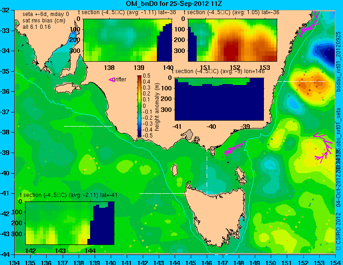343x265 pixels.
Task: Click the bottom axis longitude label 154
Action: pyautogui.click(x=335, y=262)
